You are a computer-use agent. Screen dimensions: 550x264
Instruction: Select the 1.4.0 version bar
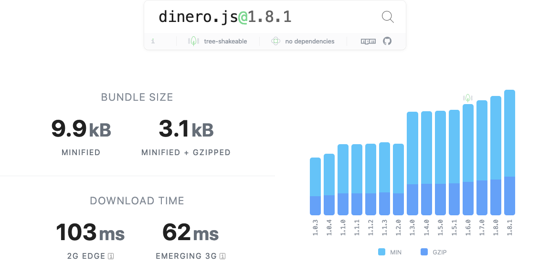[x=426, y=163]
